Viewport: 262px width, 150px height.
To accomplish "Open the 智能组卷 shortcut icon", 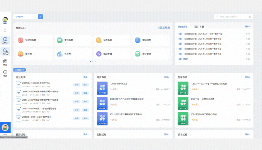I will click(138, 40).
